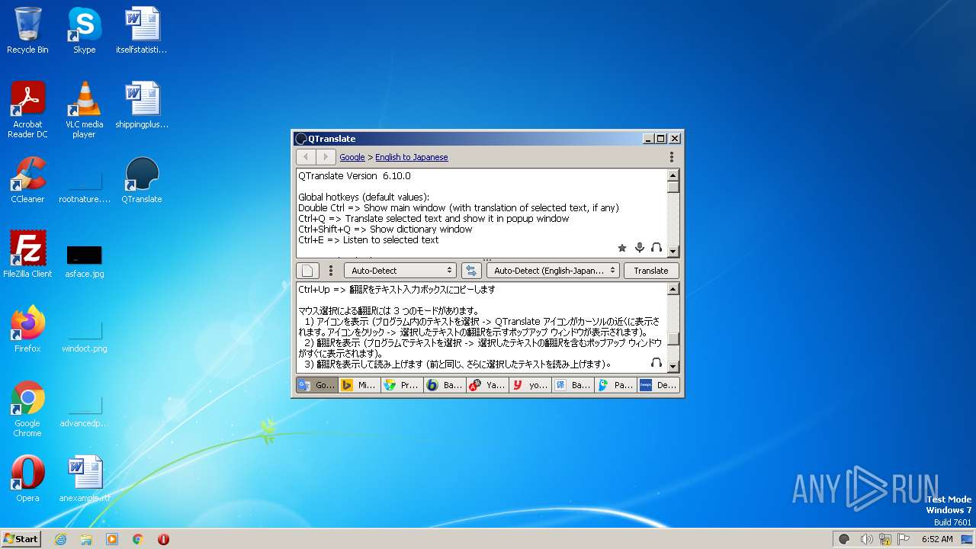Screen dimensions: 976x549
Task: Clear text with the blank page button
Action: point(307,271)
